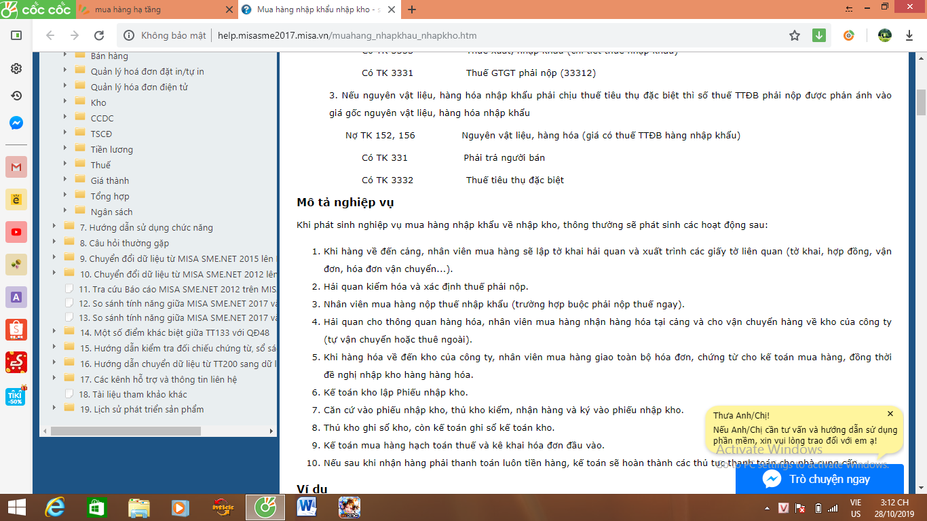Open Shopee shortcut in sidebar
Viewport: 927px width, 521px height.
pyautogui.click(x=16, y=330)
